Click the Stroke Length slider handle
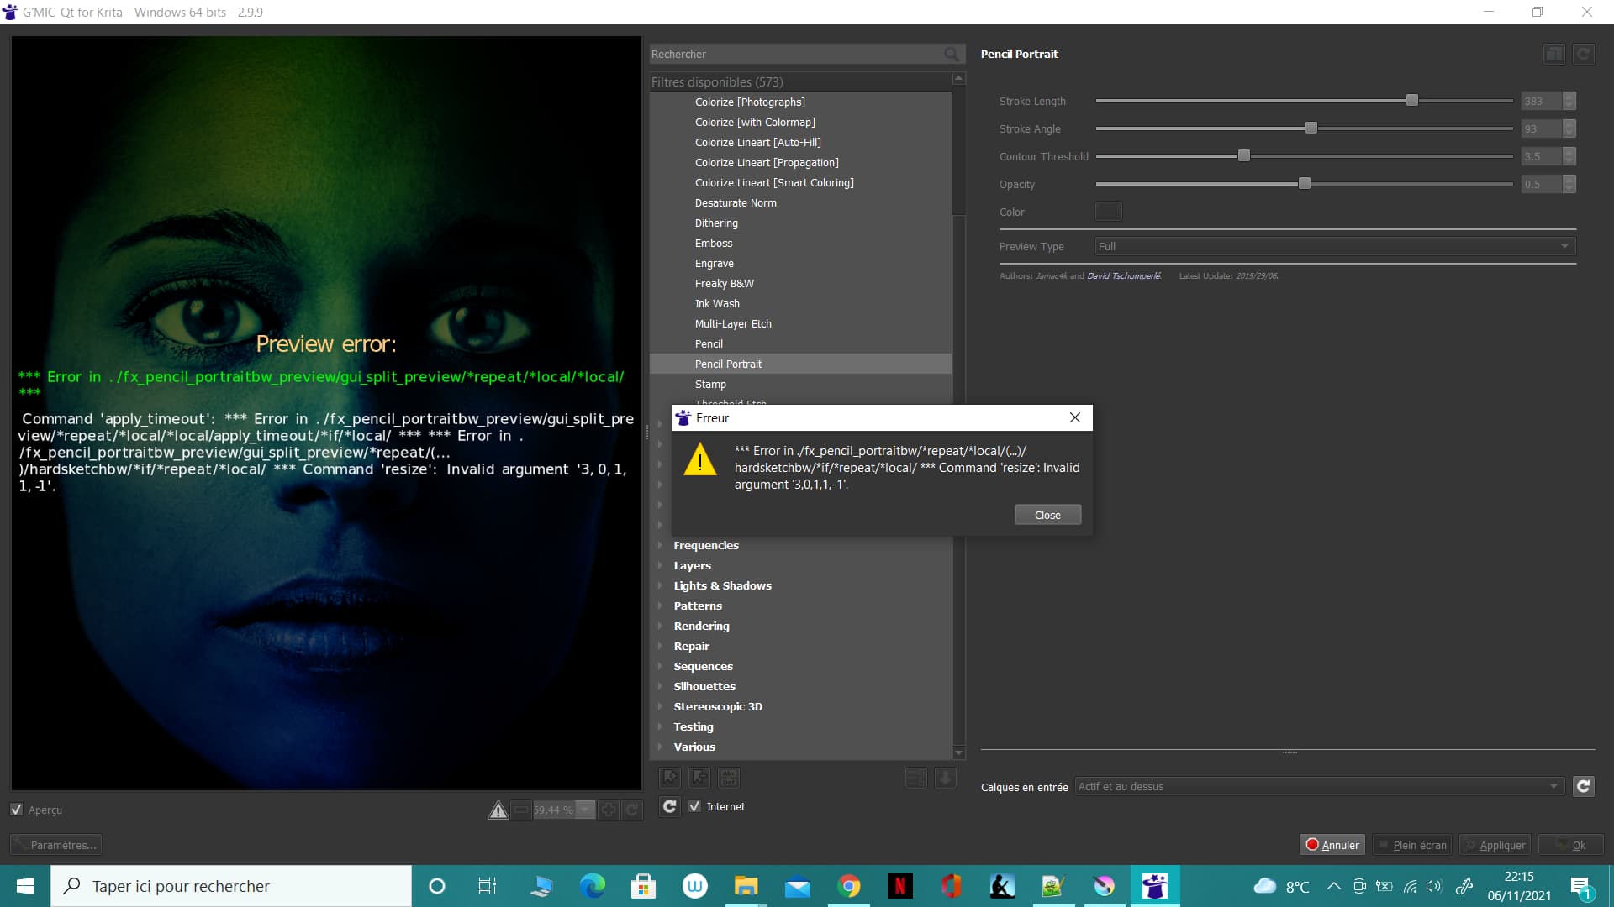 click(1412, 101)
